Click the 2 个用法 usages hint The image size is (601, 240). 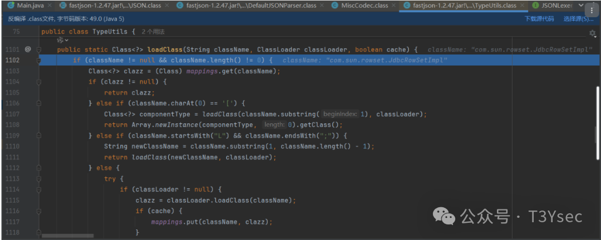point(153,32)
